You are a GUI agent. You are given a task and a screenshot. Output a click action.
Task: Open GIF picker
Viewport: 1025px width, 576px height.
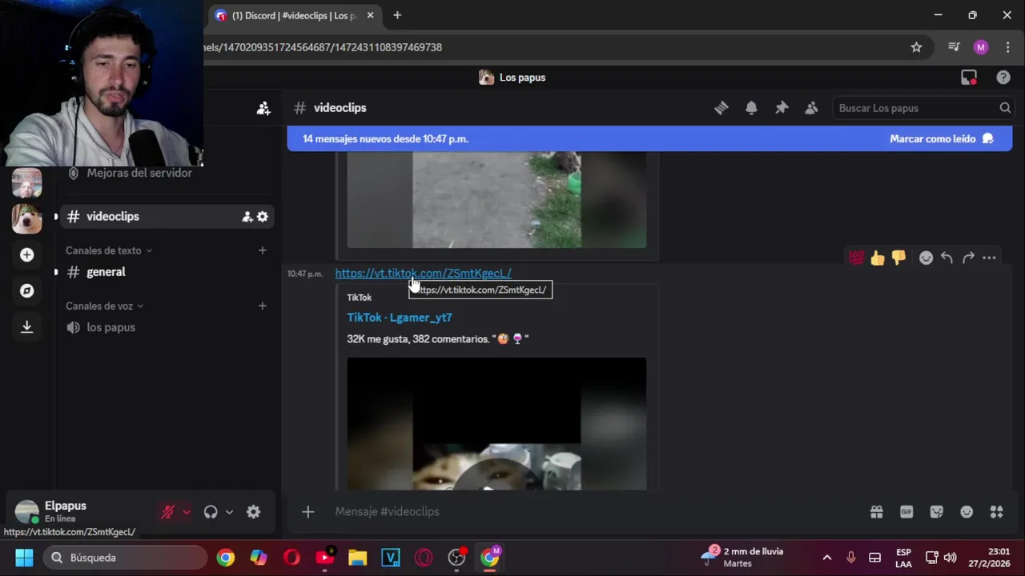point(906,512)
